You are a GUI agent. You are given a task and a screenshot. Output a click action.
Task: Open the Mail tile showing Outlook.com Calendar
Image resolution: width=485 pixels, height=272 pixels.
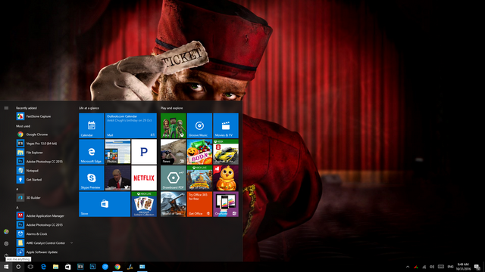pyautogui.click(x=131, y=125)
